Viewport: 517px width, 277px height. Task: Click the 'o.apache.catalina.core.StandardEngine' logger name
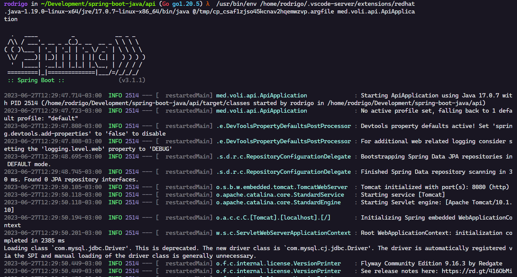click(x=278, y=202)
